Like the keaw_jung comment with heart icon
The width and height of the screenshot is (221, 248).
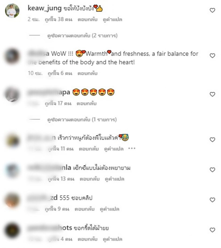click(213, 10)
